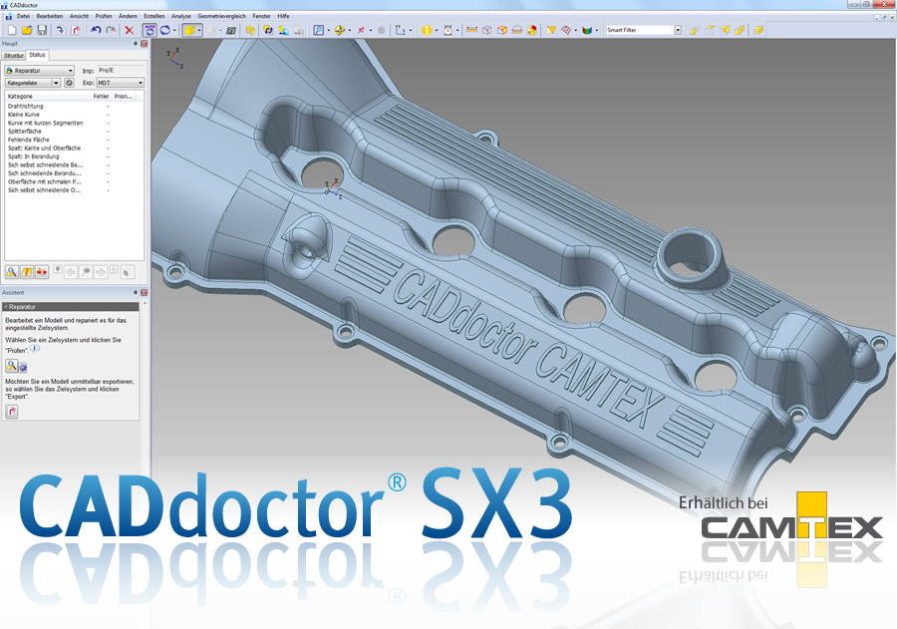This screenshot has width=897, height=629.
Task: Open the Bearbeiten menu
Action: (50, 16)
